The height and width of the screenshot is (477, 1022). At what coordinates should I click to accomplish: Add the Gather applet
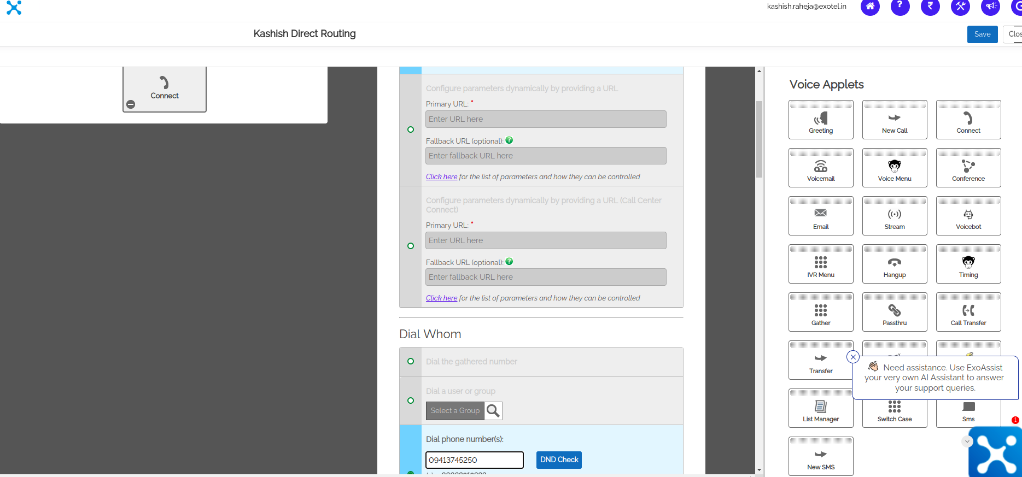point(821,312)
